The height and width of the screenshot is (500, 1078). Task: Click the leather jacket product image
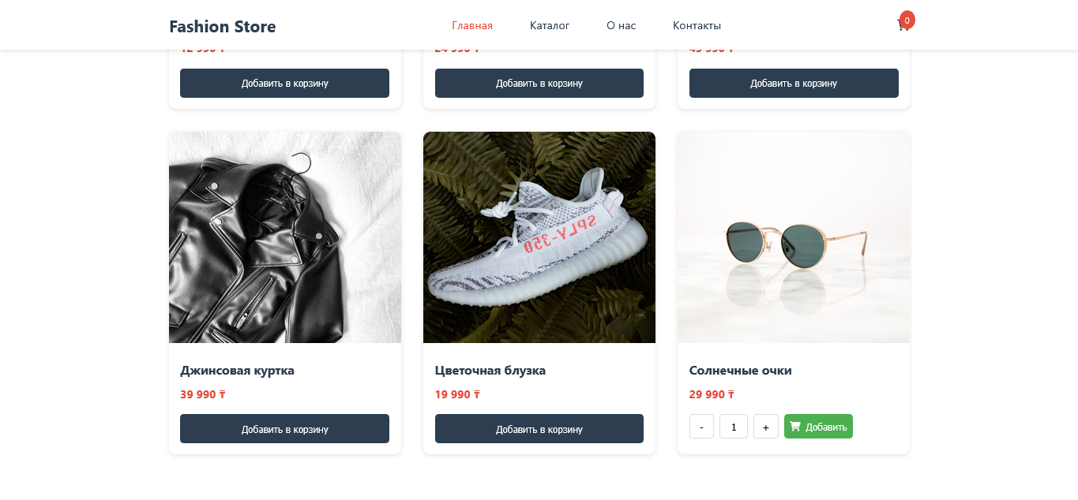tap(284, 237)
